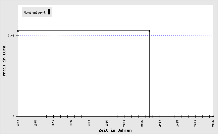Click the 2015 x-axis label
Viewport: 218px width, 134px height.
coord(177,123)
